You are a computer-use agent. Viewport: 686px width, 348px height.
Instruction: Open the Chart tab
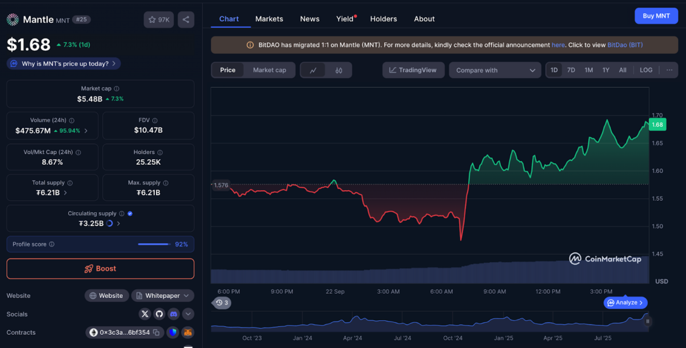click(x=229, y=19)
